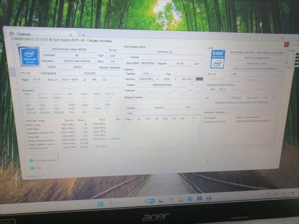
Task: Click the SSE4.2 feature label
Action: [57, 98]
